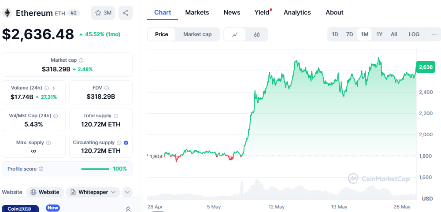
Task: Click the $17.74B volume value
Action: coord(22,97)
